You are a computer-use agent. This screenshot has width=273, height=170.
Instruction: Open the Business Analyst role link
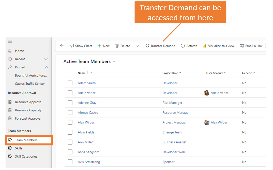pyautogui.click(x=175, y=142)
